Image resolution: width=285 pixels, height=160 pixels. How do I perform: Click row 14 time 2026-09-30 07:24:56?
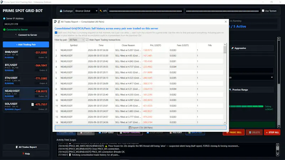pos(98,122)
